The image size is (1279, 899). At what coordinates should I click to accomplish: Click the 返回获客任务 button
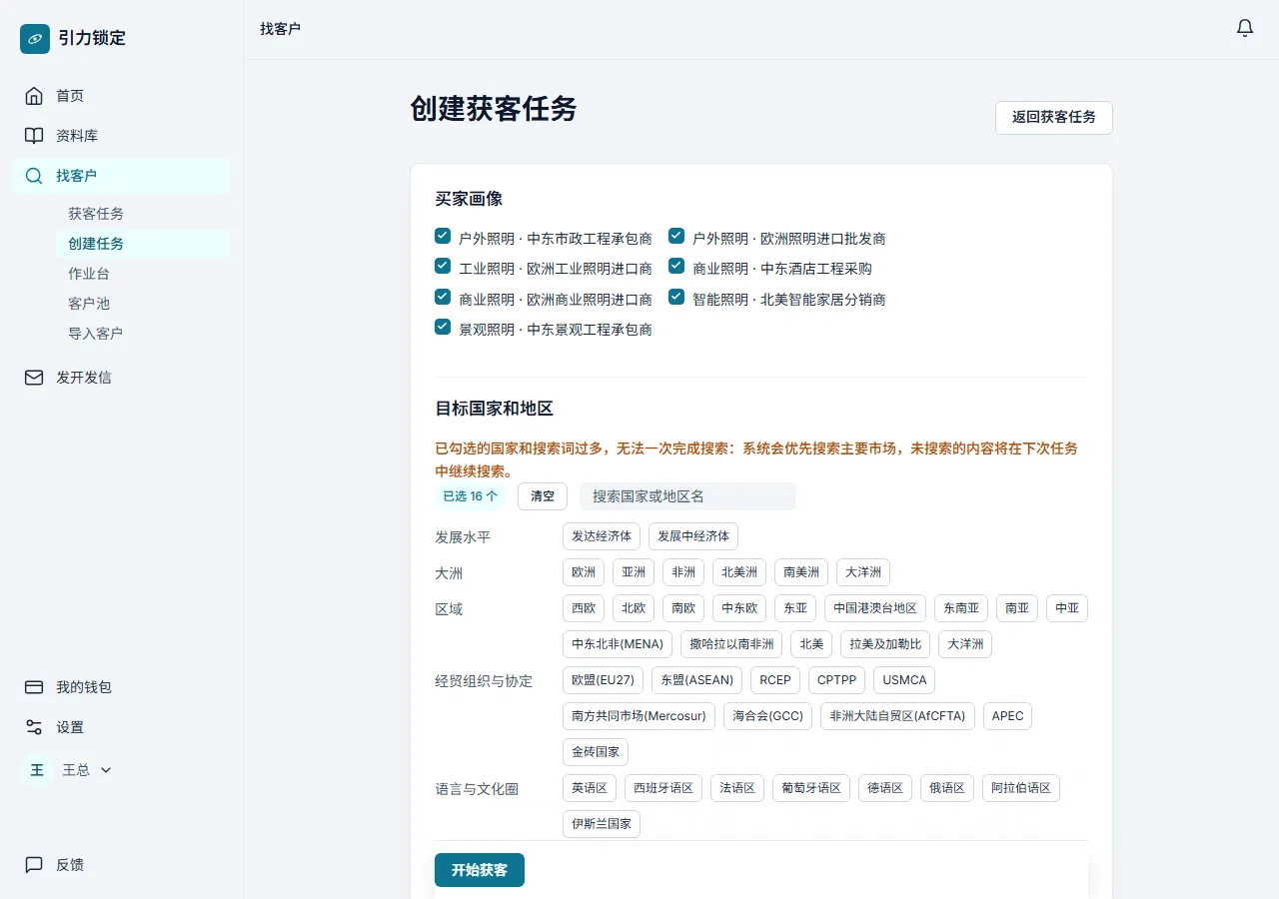(x=1054, y=117)
